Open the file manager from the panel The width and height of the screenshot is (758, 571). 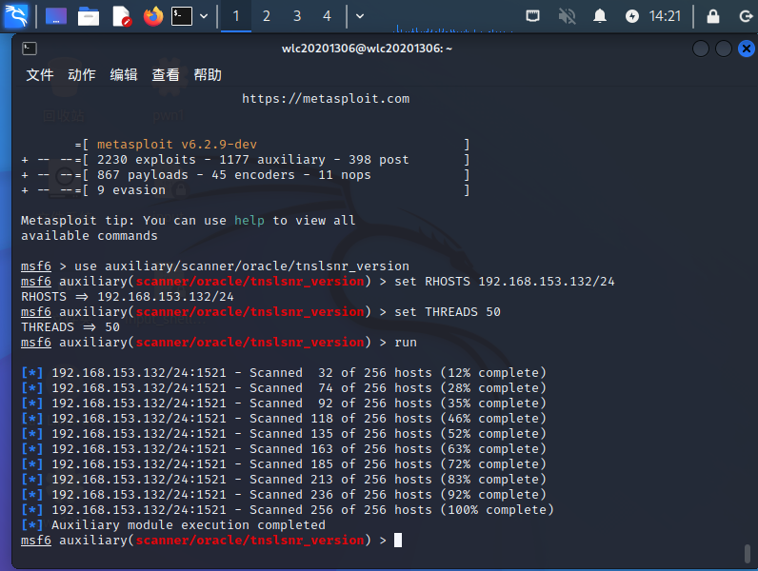89,16
